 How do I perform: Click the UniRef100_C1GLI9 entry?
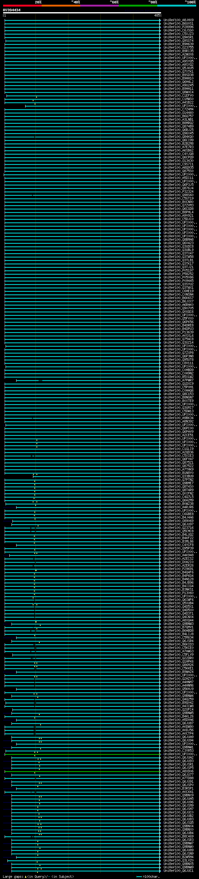coord(178,449)
